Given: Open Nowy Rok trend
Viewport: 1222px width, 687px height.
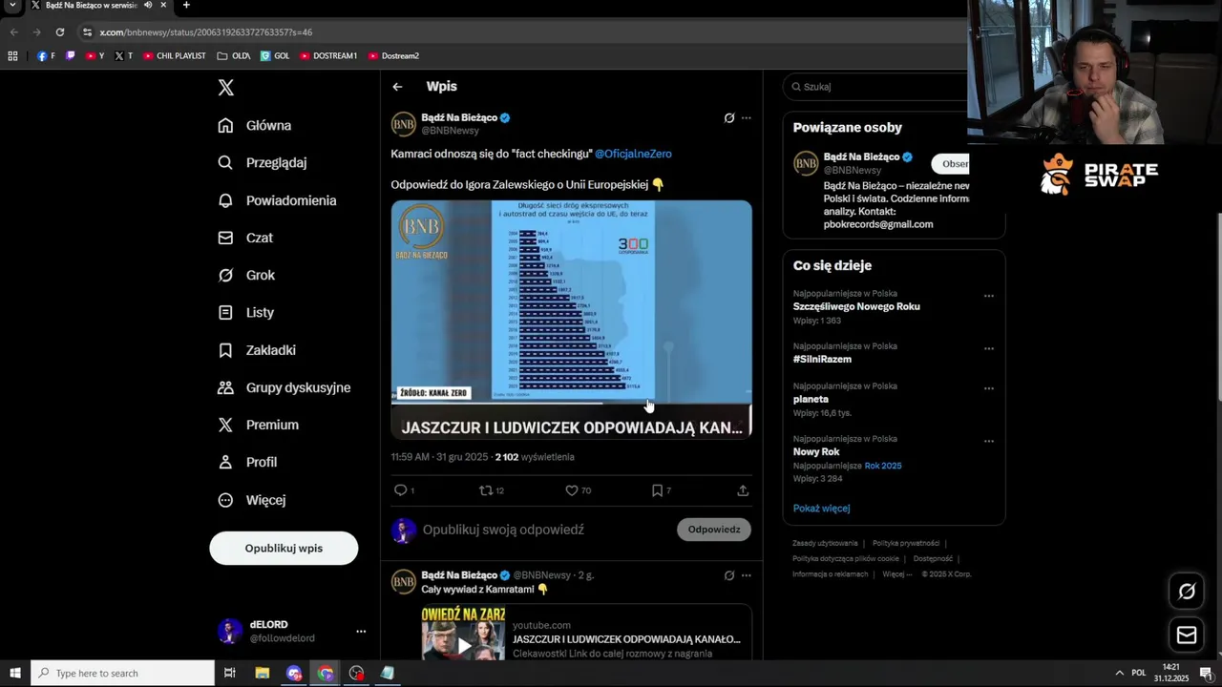Looking at the screenshot, I should click(x=816, y=452).
